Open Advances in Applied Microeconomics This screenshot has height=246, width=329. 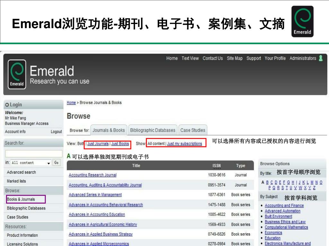coord(99,244)
